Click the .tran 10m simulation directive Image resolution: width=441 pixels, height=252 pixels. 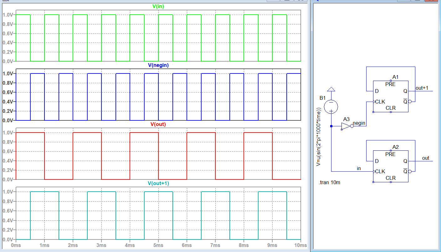tap(329, 182)
